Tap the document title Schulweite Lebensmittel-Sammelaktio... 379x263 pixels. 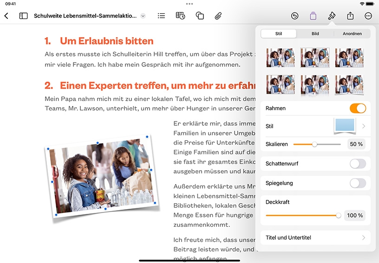coord(85,16)
